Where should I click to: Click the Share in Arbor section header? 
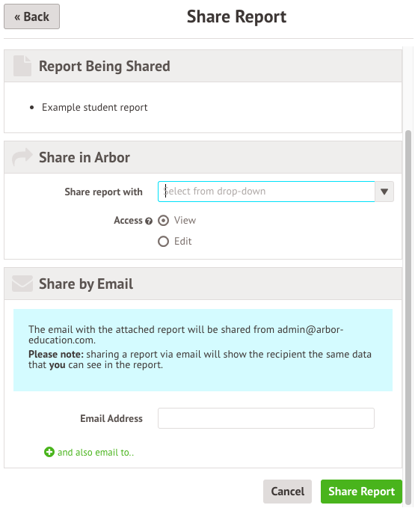point(203,157)
